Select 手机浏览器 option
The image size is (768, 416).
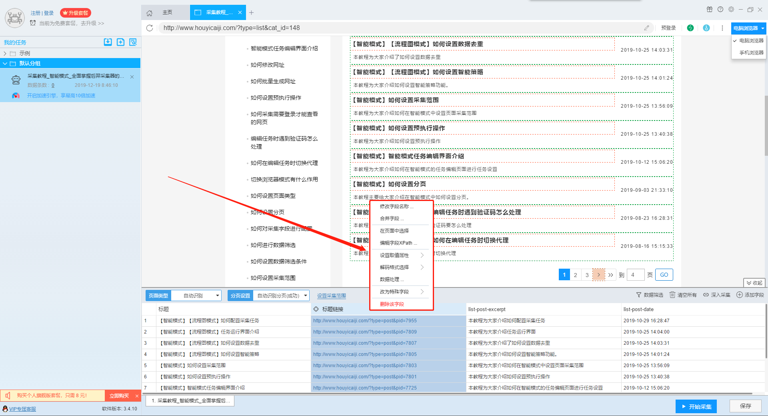(x=749, y=53)
